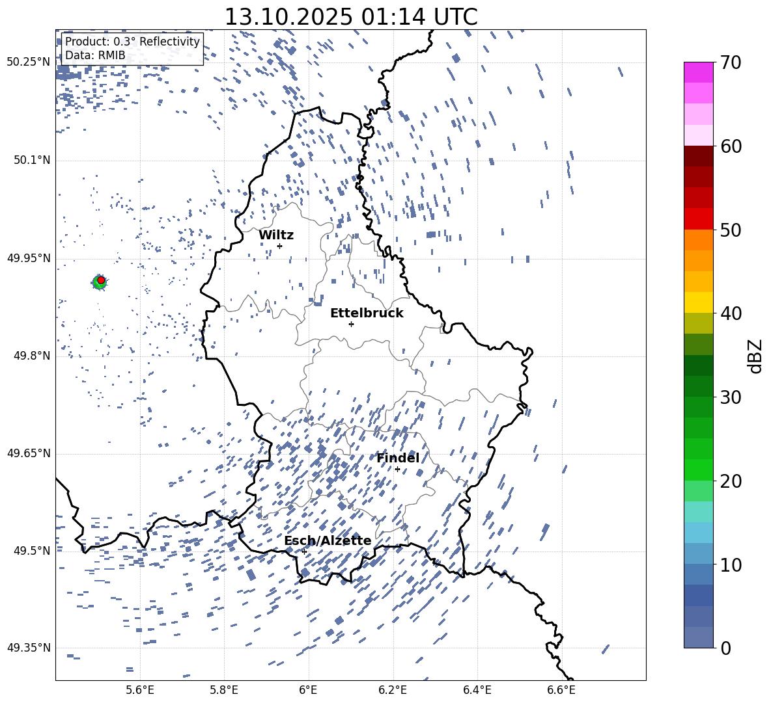The width and height of the screenshot is (771, 703).
Task: Select the Wiltz city label
Action: click(276, 235)
